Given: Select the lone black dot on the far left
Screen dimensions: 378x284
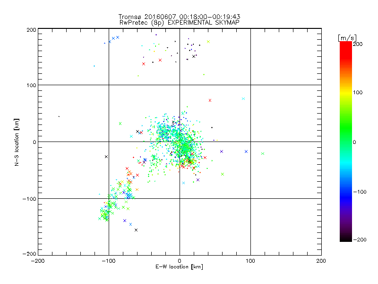Looking at the screenshot, I should pos(59,116).
